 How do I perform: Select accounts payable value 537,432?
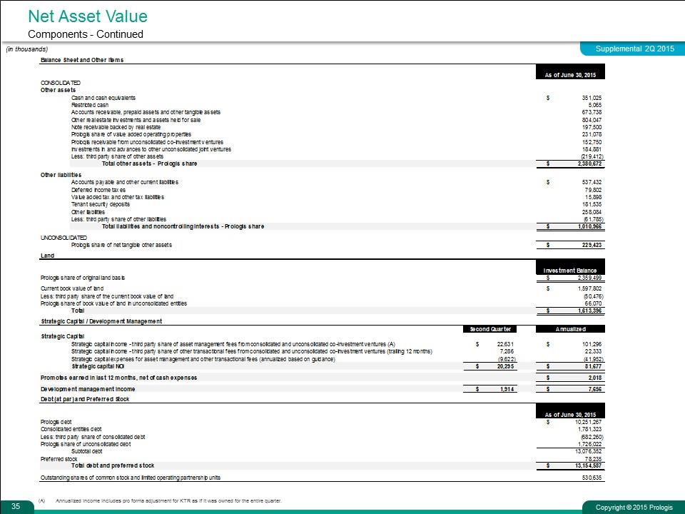592,182
